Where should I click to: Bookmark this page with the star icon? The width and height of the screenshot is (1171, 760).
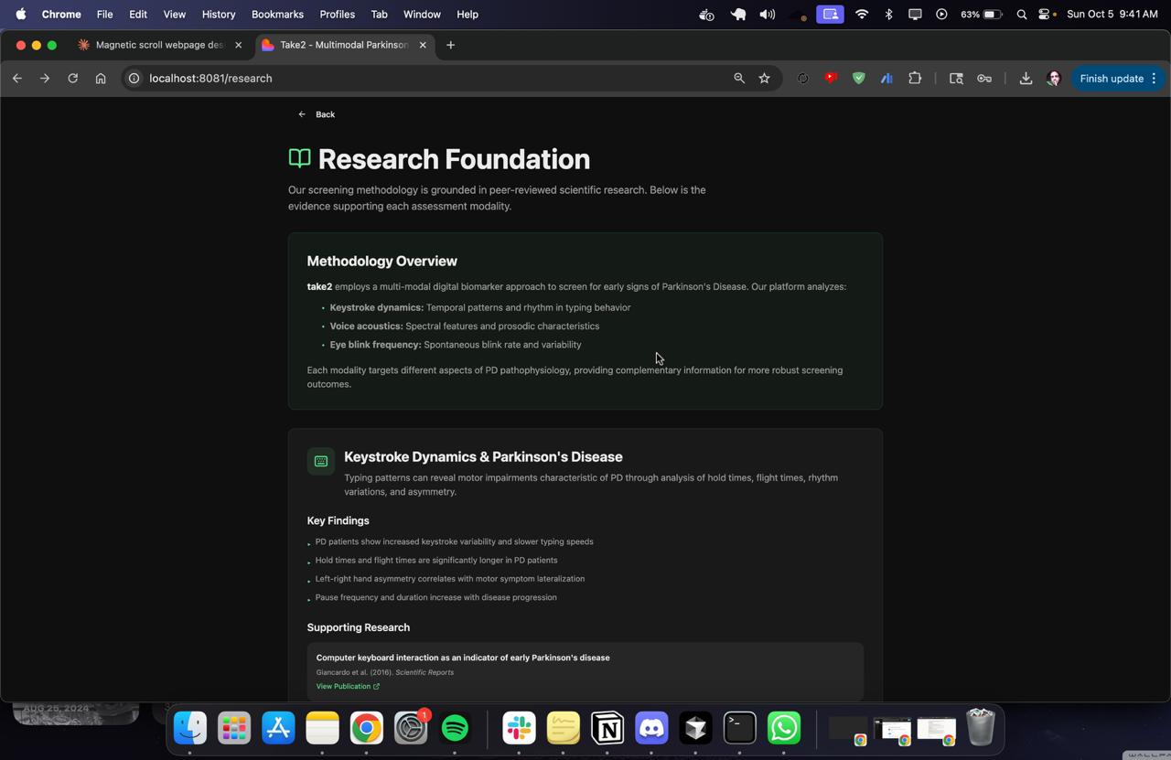765,79
